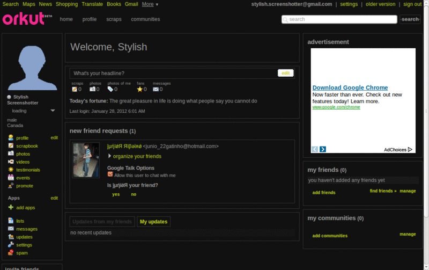This screenshot has width=429, height=270.
Task: Click the green plus add apps icon
Action: coord(11,207)
